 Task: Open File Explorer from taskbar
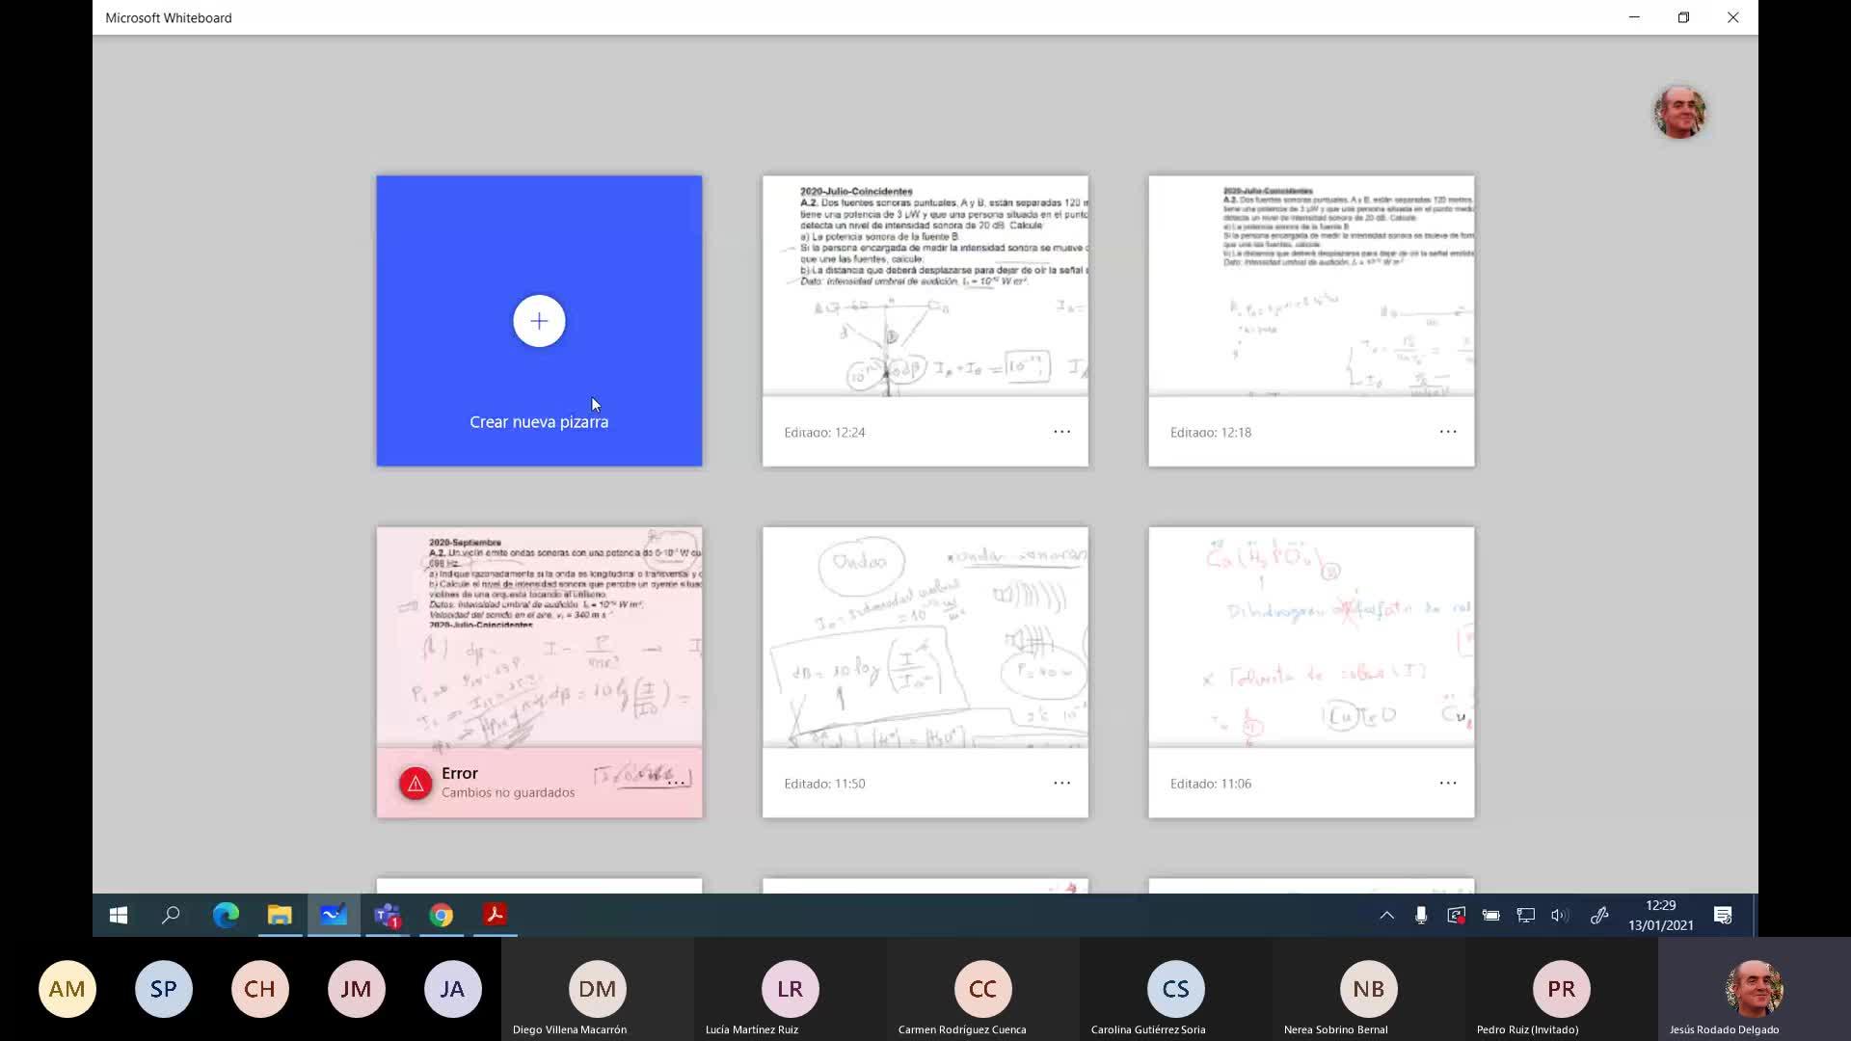tap(280, 915)
